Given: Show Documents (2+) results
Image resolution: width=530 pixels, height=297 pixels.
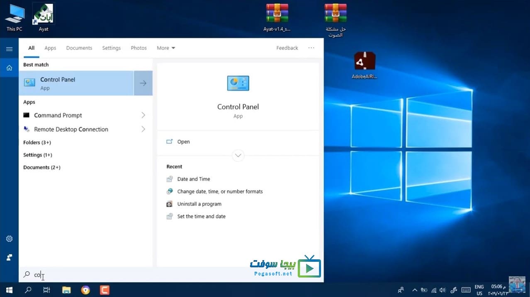Looking at the screenshot, I should 41,167.
